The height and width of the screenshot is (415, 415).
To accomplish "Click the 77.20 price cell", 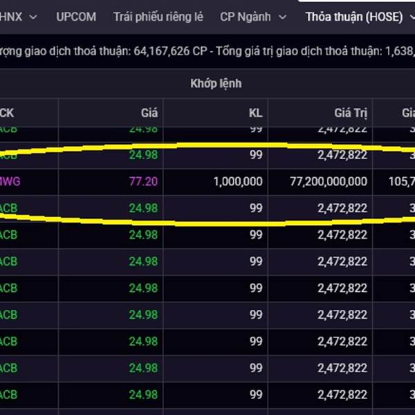I will (x=143, y=182).
